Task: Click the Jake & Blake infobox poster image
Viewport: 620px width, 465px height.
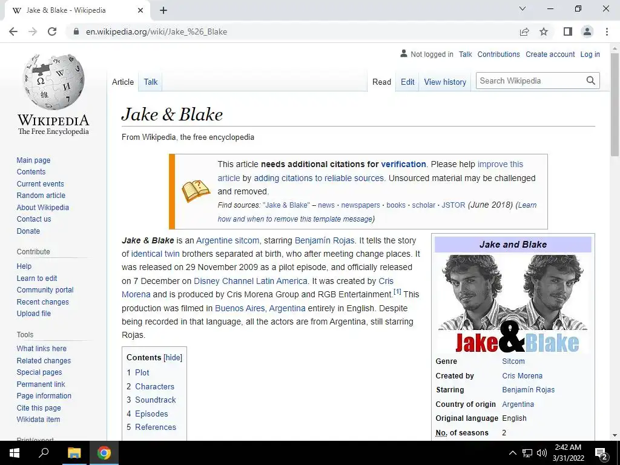Action: (x=513, y=304)
